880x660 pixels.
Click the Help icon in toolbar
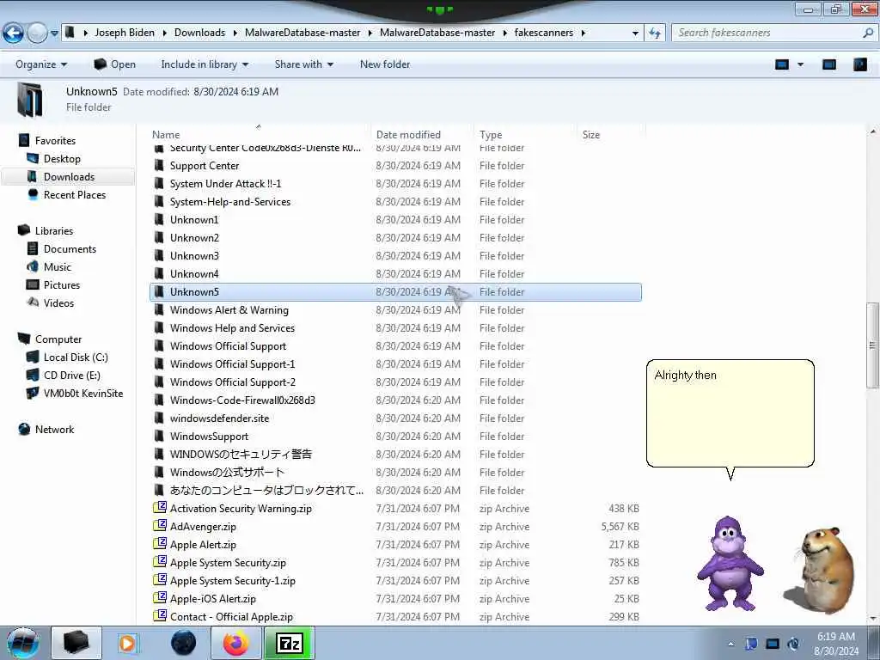click(x=859, y=64)
